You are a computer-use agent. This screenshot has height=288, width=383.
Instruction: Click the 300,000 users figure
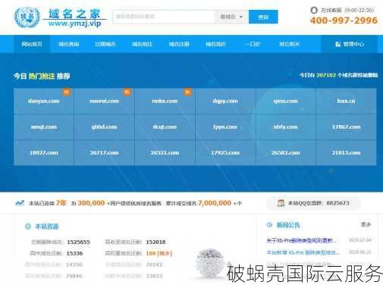91,203
